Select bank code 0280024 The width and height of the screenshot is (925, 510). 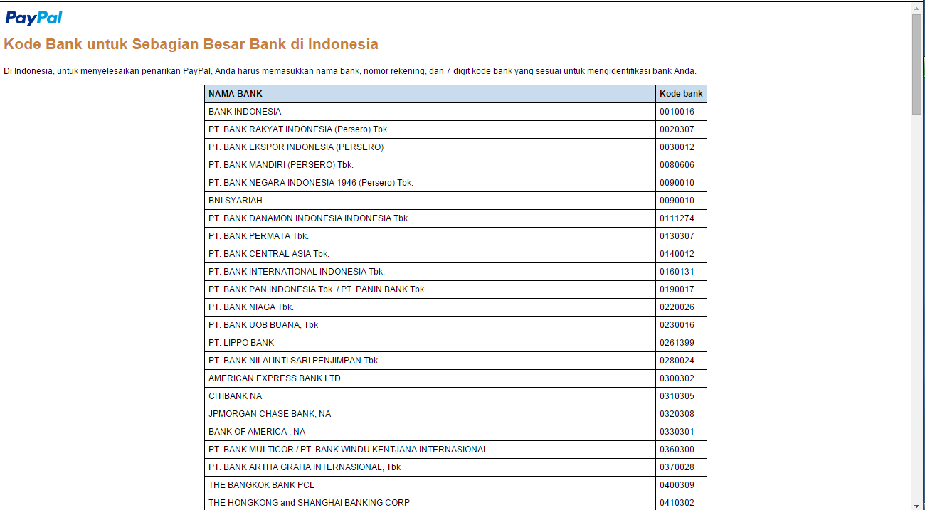[x=677, y=361]
